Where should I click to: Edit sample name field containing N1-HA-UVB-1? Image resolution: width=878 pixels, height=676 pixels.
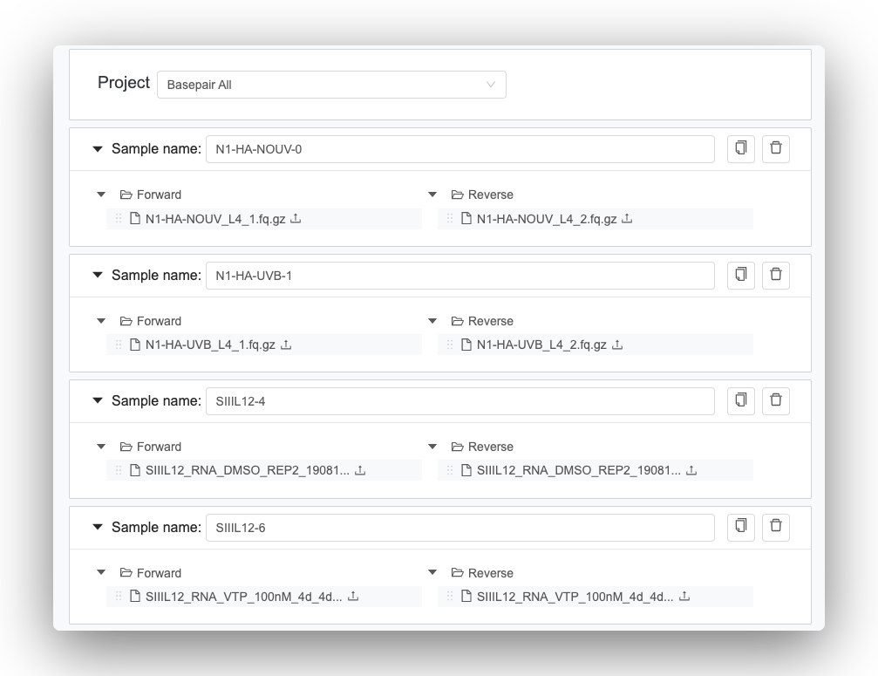pyautogui.click(x=460, y=276)
